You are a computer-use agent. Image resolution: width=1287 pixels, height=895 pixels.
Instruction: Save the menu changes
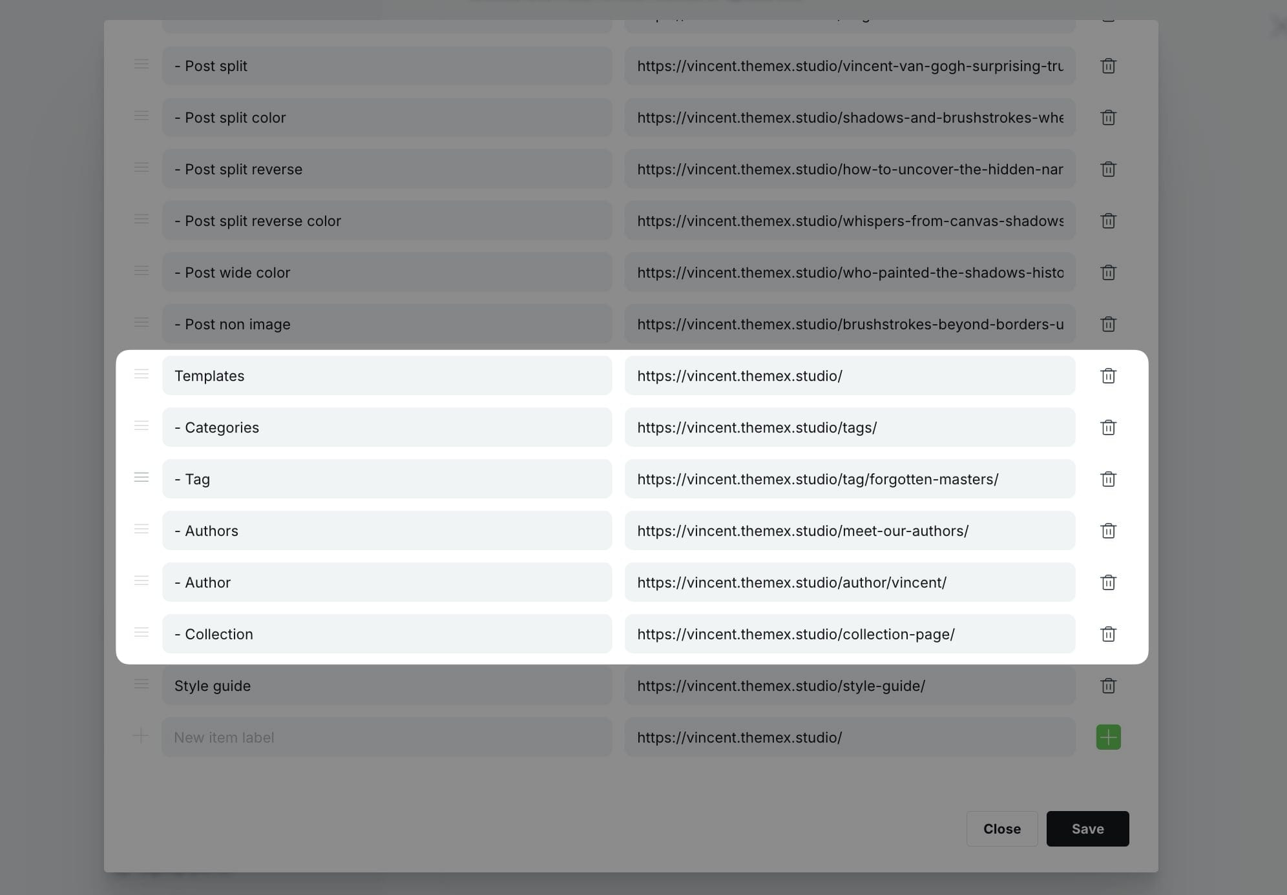coord(1087,828)
